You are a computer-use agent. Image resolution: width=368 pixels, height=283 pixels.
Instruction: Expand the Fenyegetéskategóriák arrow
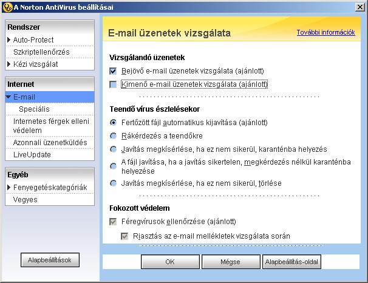(x=9, y=187)
